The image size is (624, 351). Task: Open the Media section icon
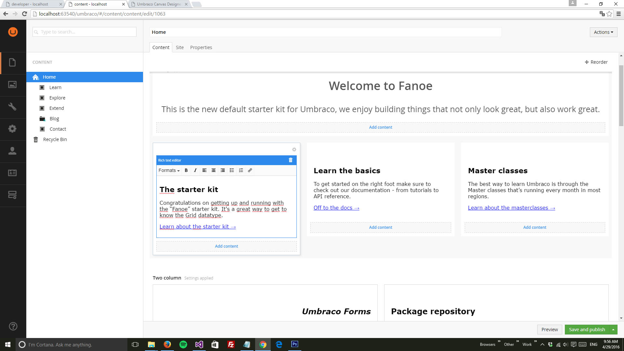(12, 84)
